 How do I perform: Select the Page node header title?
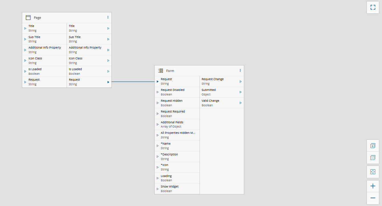[37, 18]
